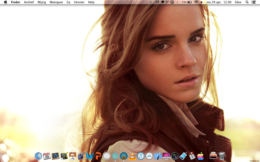Viewport: 260px width, 162px height.
Task: Click the Spotlight search magnifier
Action: [247, 2]
